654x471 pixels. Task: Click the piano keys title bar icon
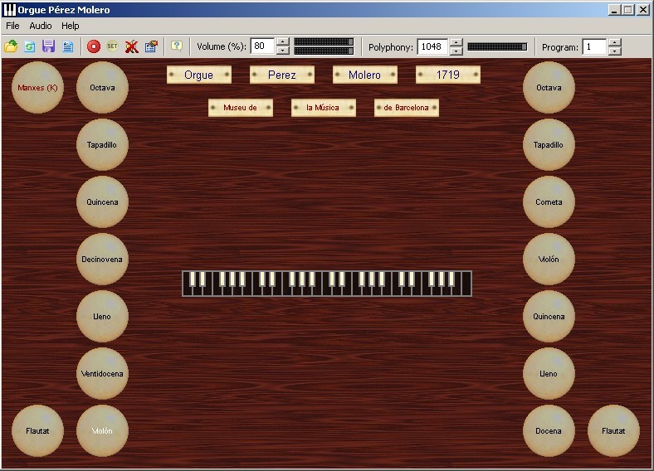9,10
